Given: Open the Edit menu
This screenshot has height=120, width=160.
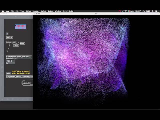Looking at the screenshot, I should coord(17,11).
